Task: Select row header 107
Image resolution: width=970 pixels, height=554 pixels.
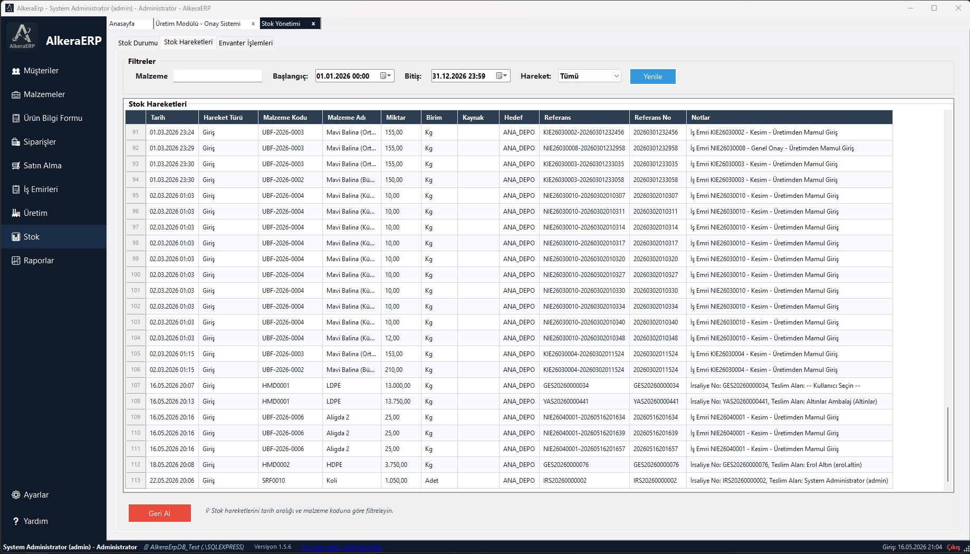Action: 136,386
